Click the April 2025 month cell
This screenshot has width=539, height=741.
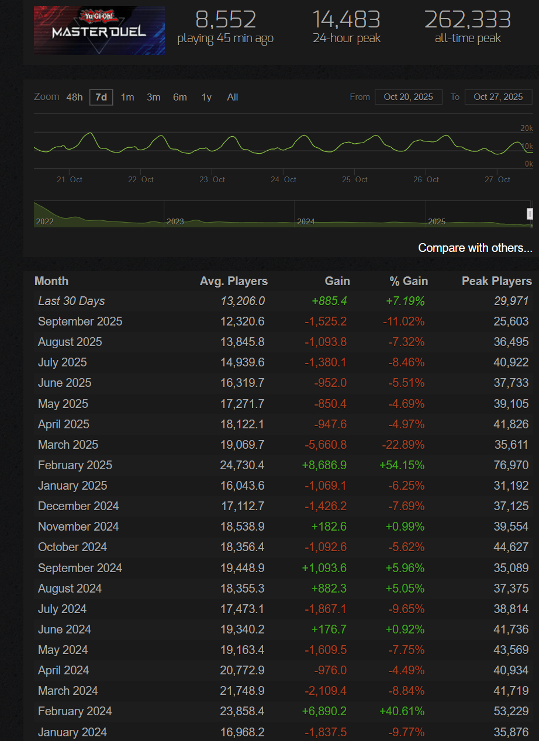64,424
